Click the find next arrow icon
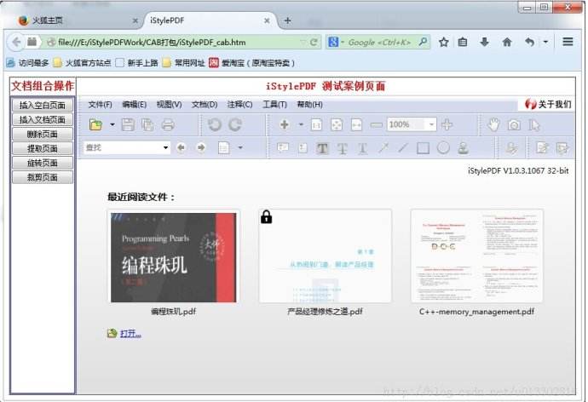Screen dimensions: 588x402 [201, 147]
